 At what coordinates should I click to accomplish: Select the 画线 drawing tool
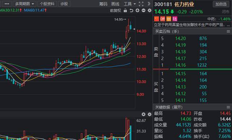pyautogui.click(x=115, y=4)
